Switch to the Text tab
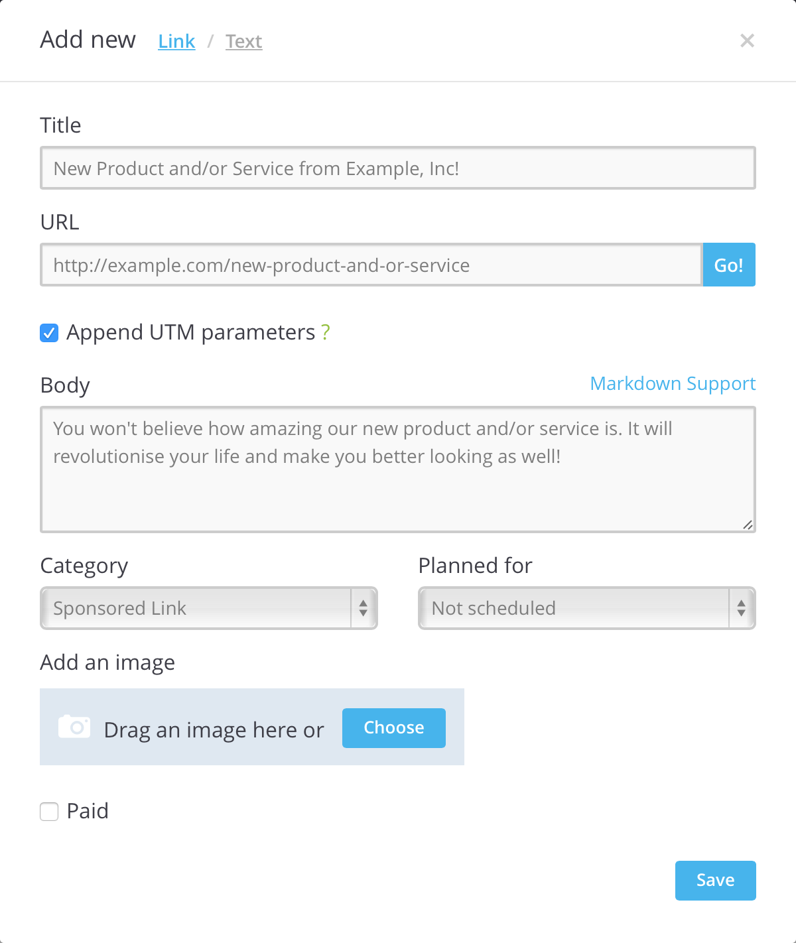 (243, 41)
